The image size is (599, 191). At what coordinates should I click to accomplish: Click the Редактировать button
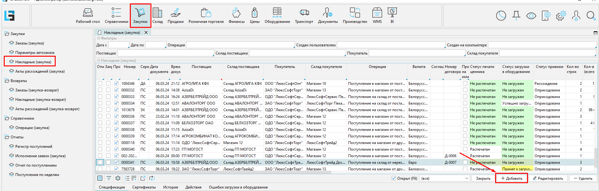point(547,178)
